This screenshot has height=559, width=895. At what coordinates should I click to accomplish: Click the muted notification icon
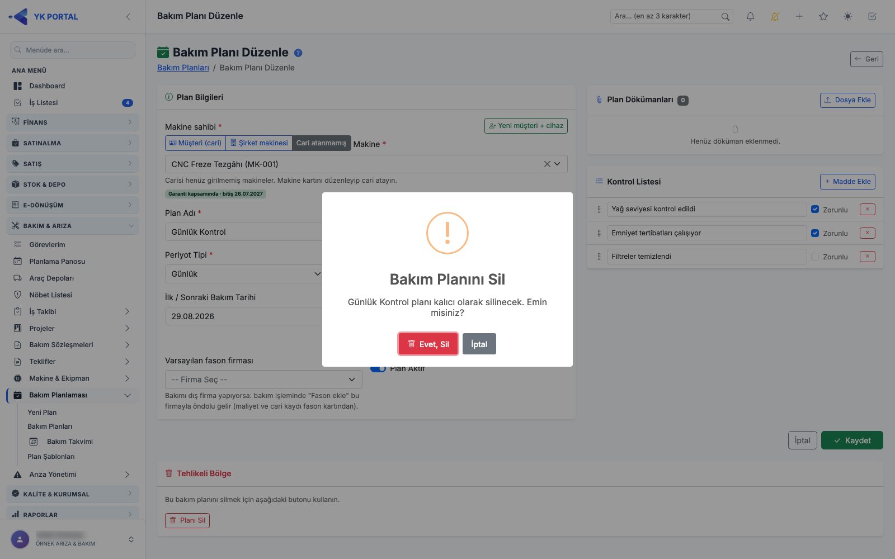tap(775, 16)
